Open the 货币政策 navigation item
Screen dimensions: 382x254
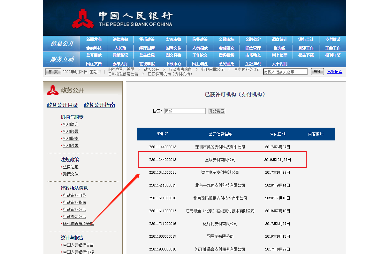coord(147,40)
